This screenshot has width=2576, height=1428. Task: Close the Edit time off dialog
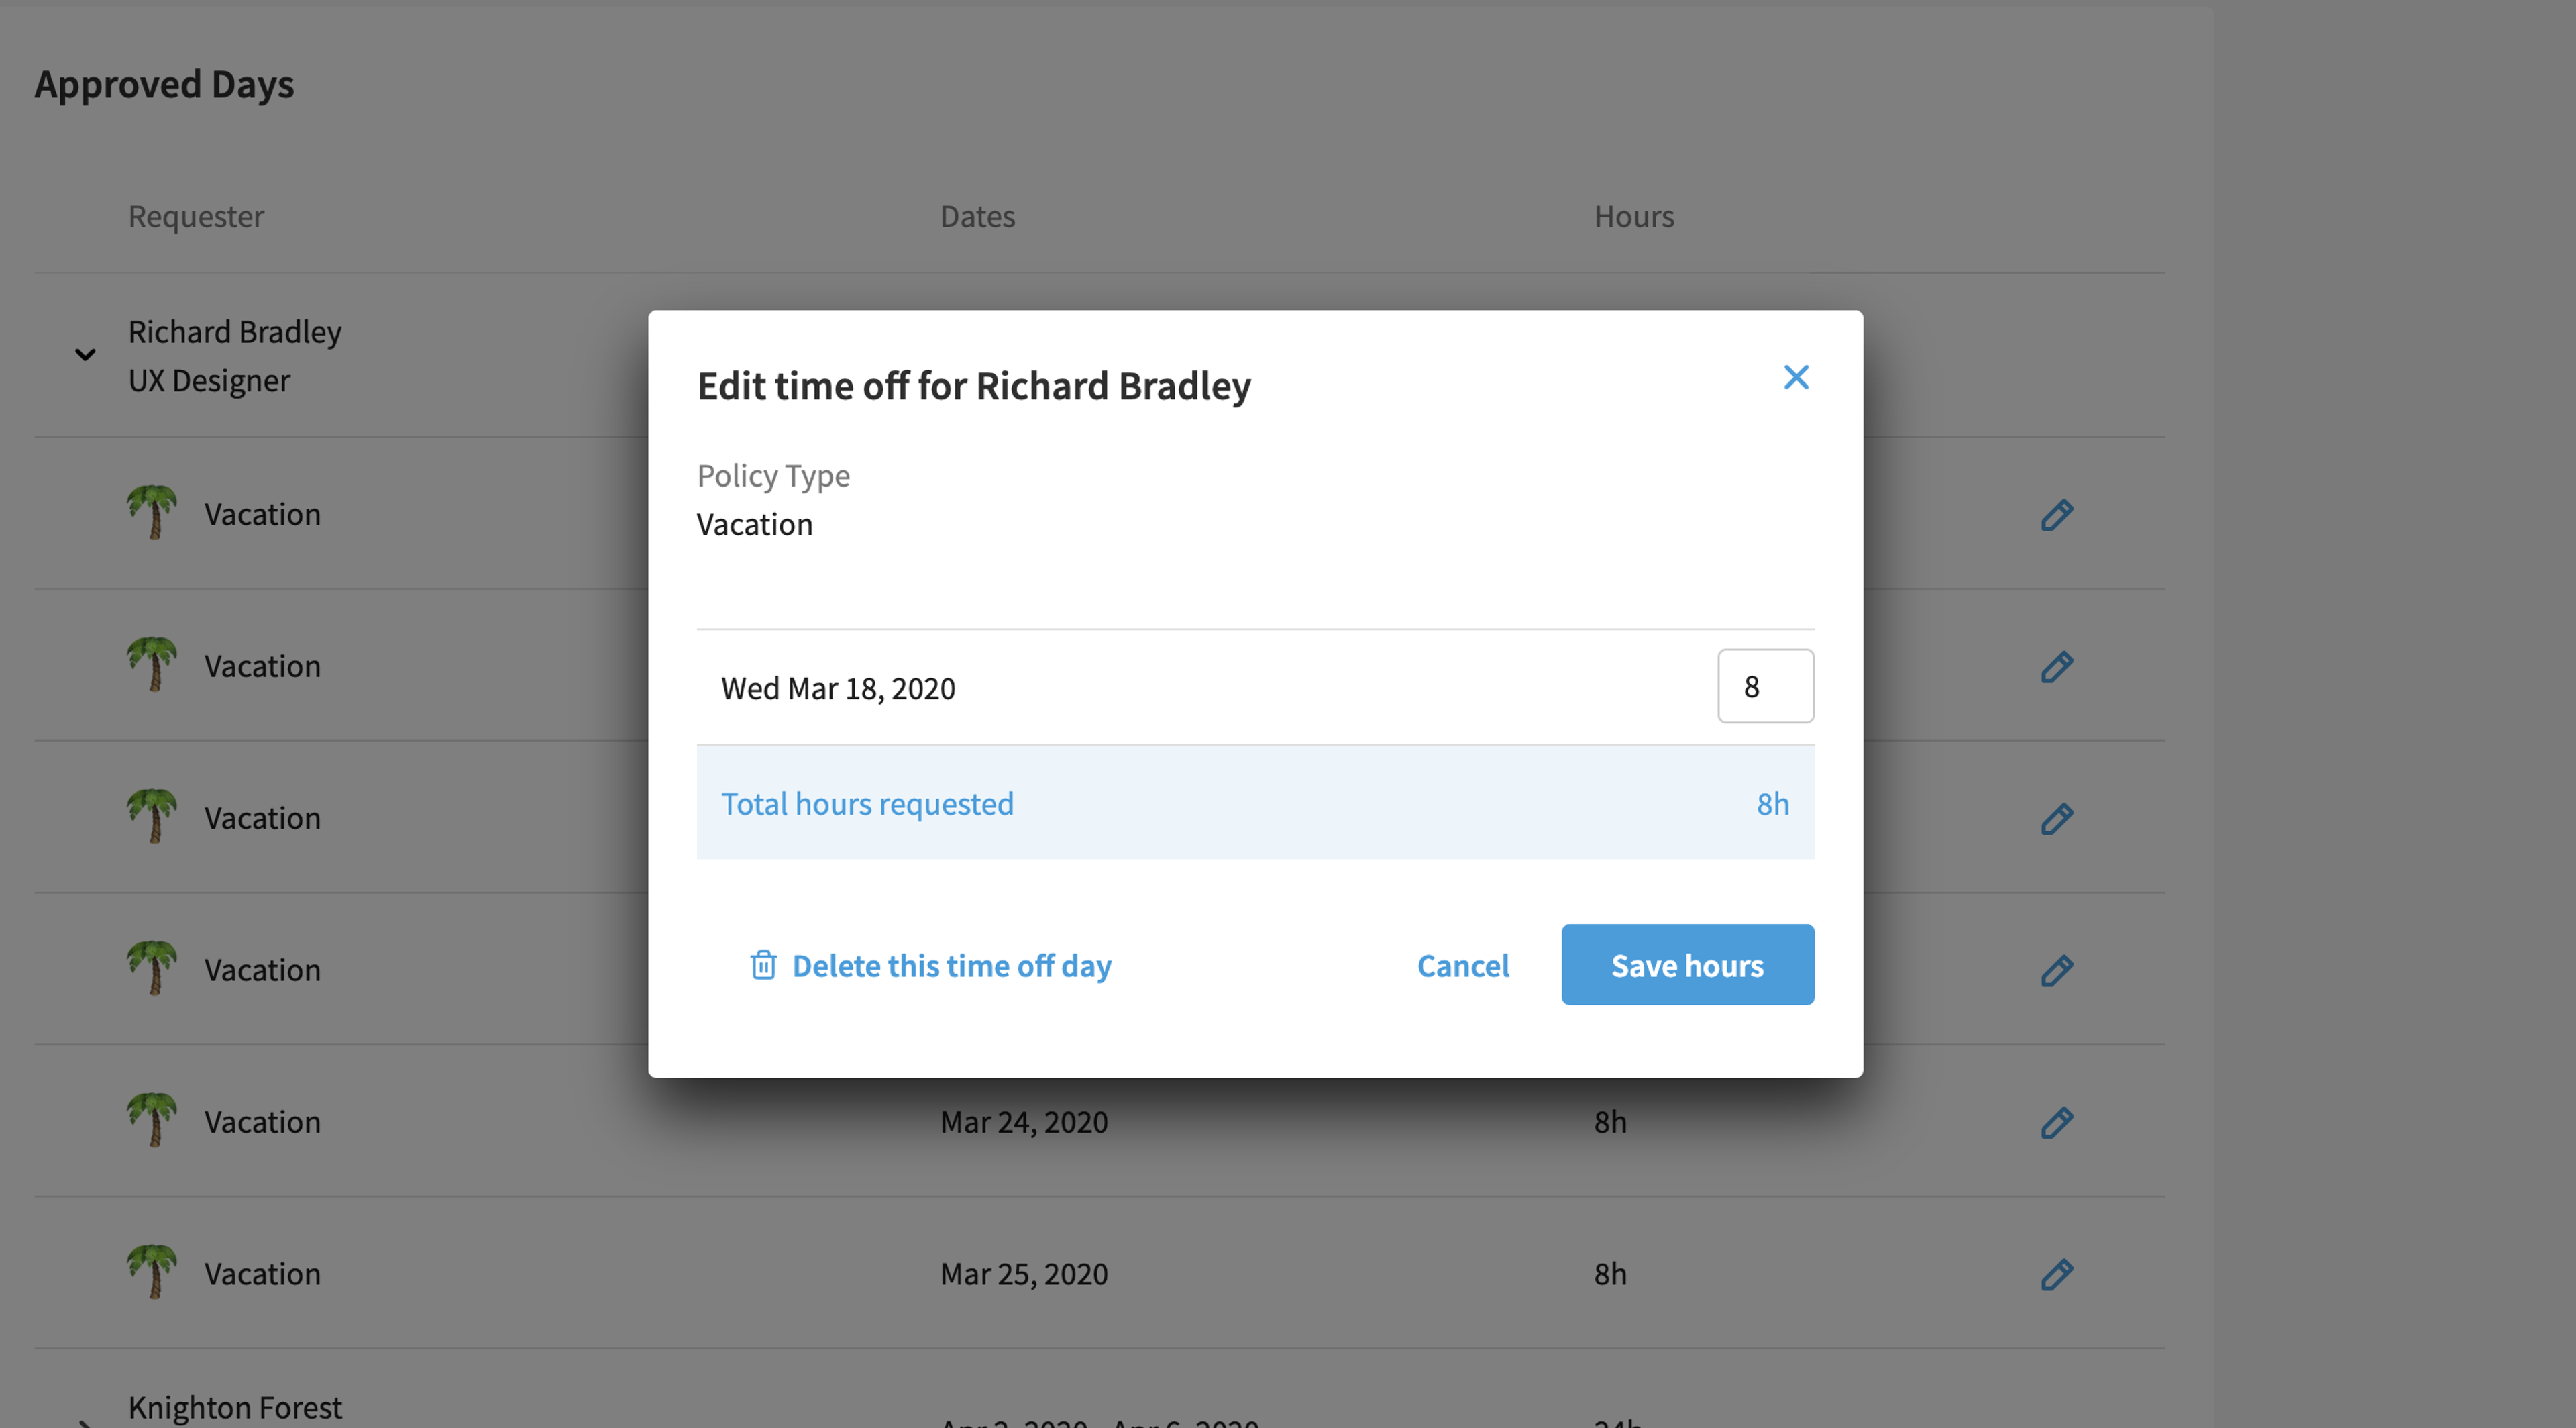click(x=1796, y=377)
